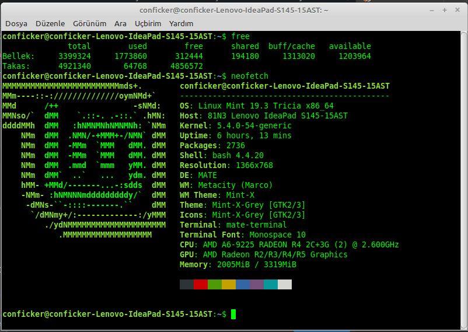
Task: Click the purple color block
Action: pyautogui.click(x=257, y=284)
